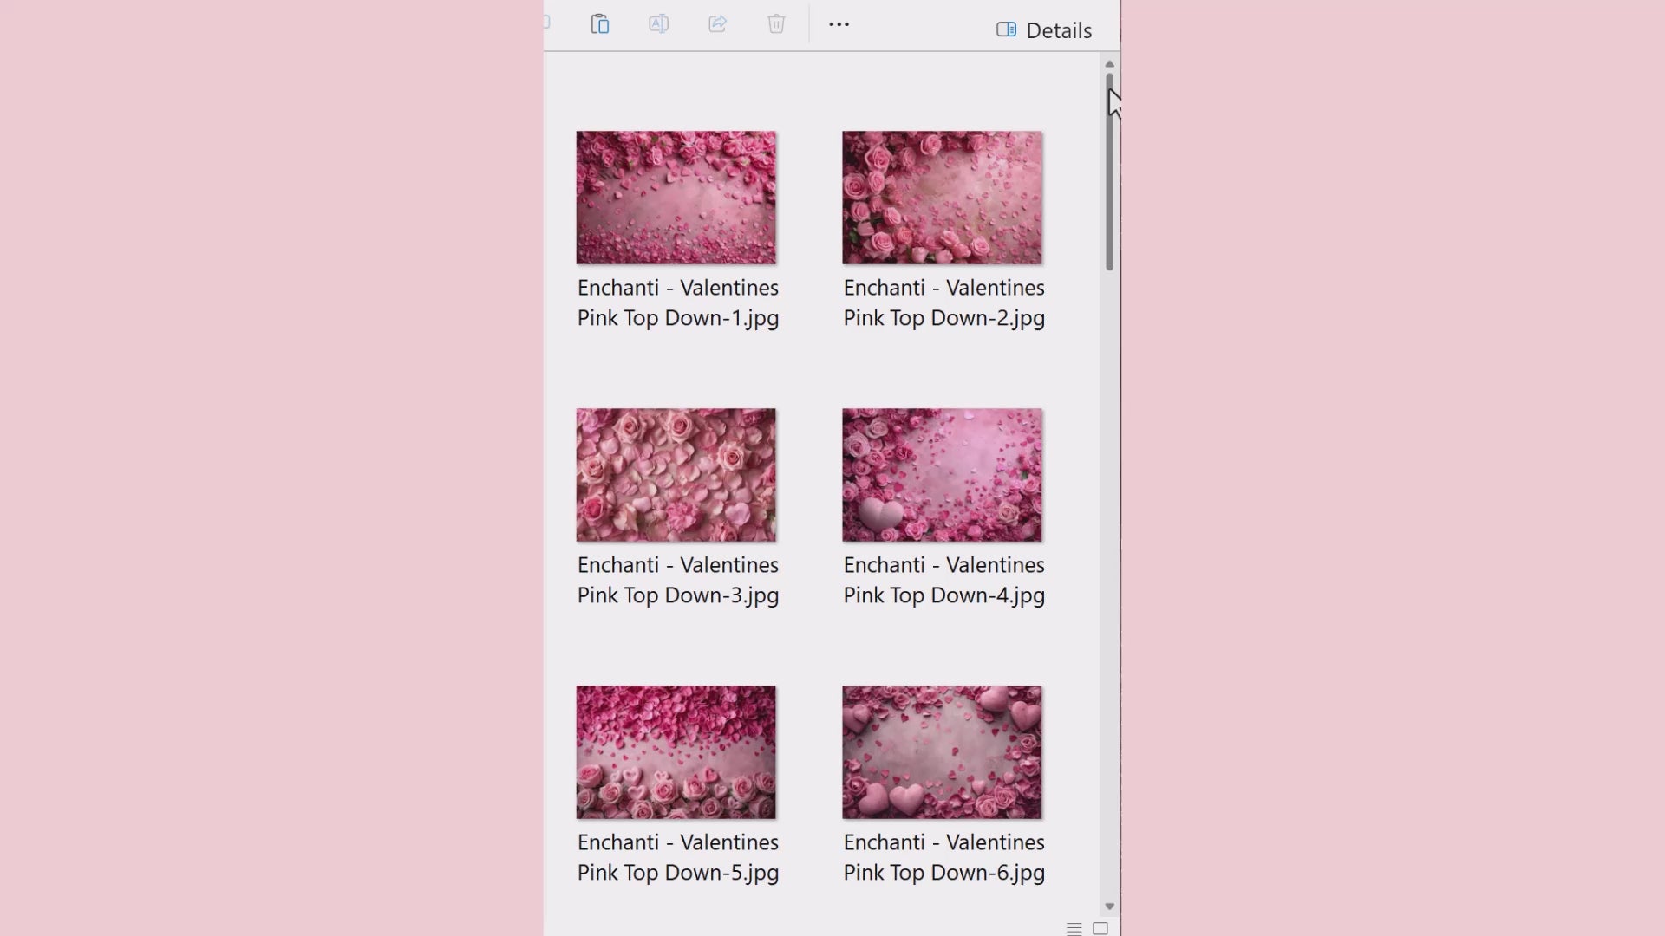Click the scrollbar up arrow
1665x936 pixels.
[x=1109, y=64]
